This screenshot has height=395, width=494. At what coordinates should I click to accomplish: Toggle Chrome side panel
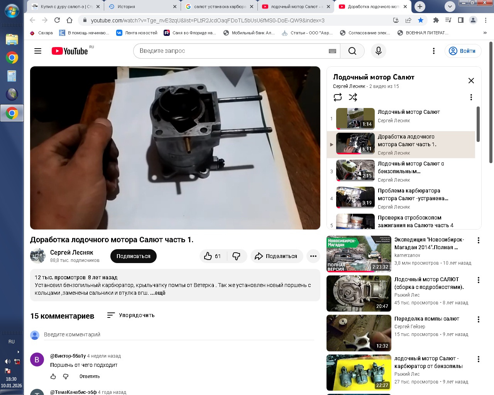click(460, 20)
